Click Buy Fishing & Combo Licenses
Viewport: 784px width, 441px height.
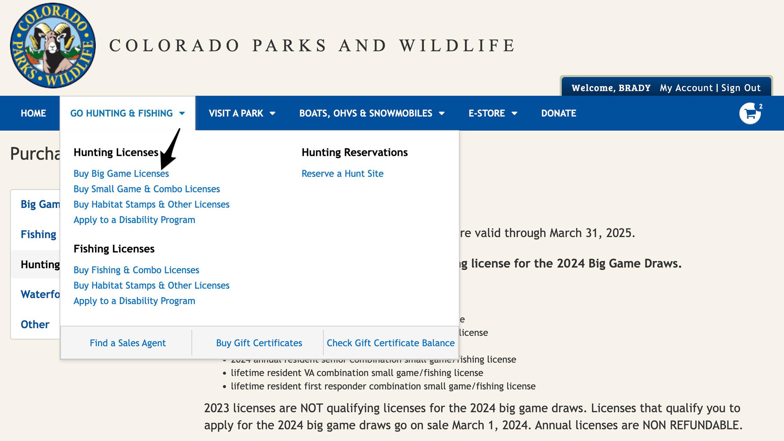[x=136, y=270]
